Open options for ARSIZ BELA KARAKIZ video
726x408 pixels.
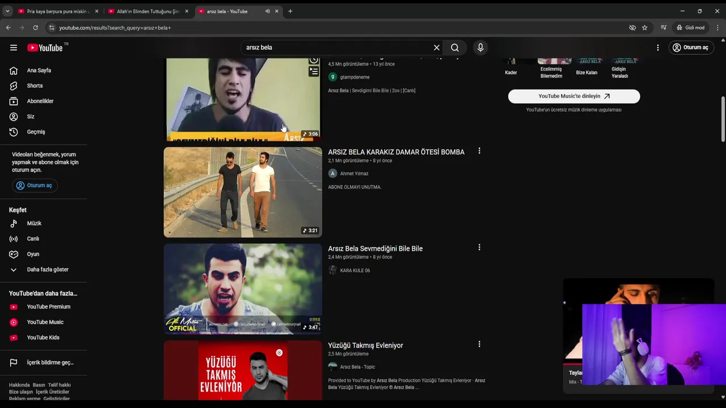click(479, 151)
